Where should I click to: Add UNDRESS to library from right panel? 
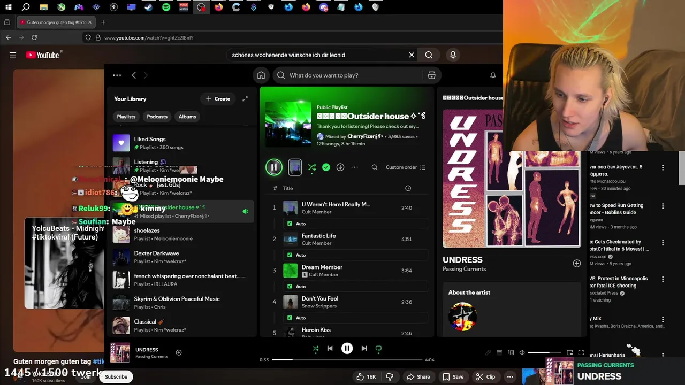click(x=576, y=264)
